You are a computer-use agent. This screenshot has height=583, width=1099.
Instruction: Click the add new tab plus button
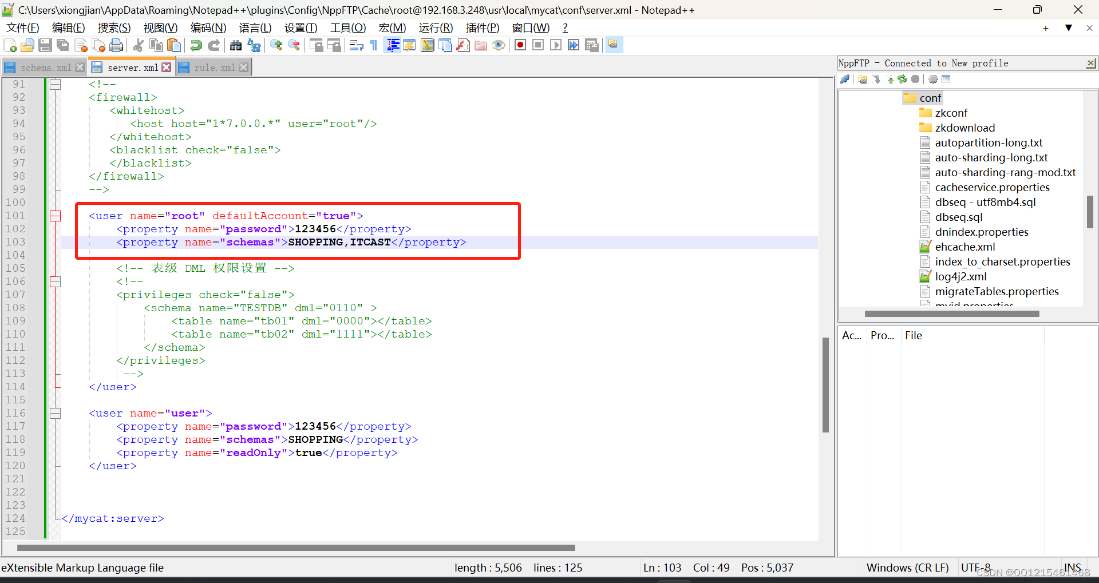point(1046,28)
